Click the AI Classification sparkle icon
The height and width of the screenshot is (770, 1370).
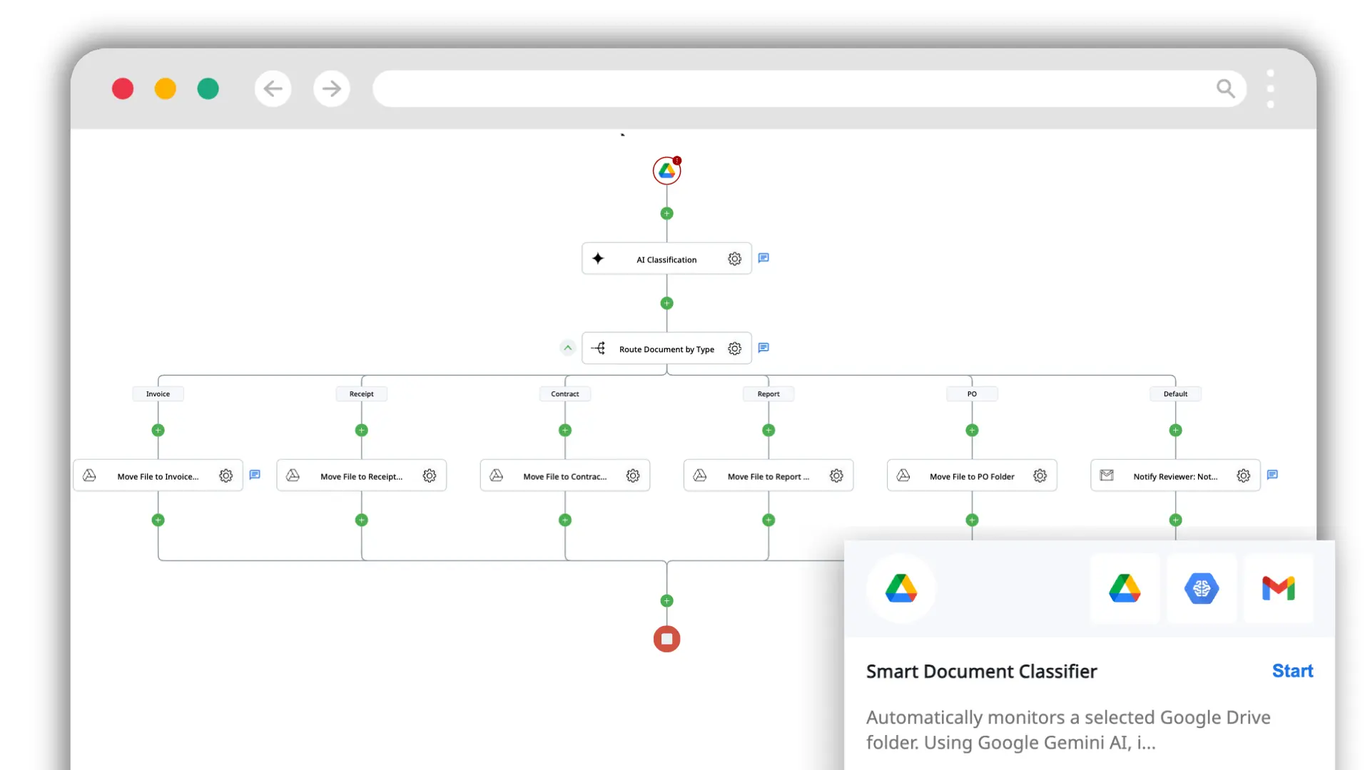[x=598, y=259]
